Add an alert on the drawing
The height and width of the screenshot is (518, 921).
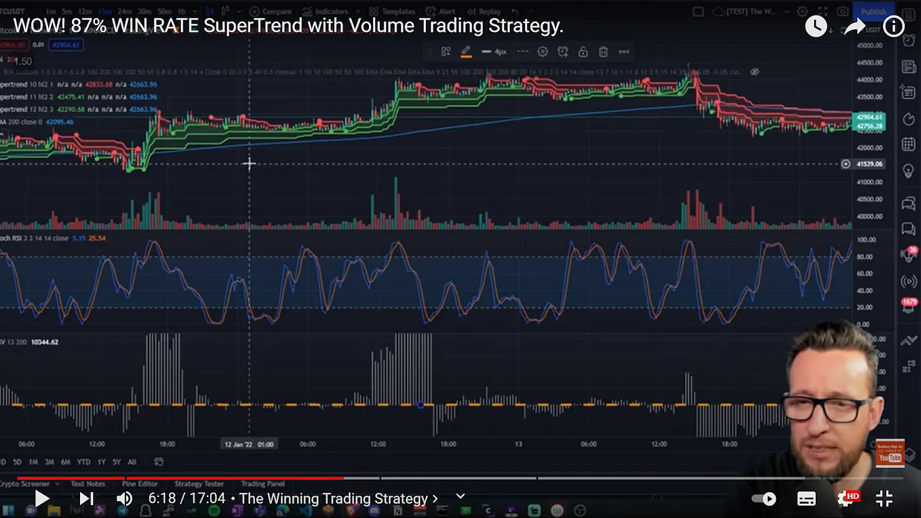(x=563, y=52)
